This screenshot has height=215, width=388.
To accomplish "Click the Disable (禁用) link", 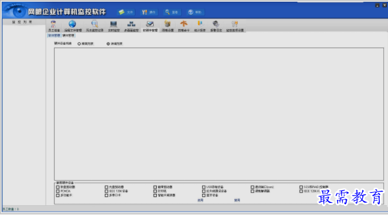I will [x=237, y=200].
